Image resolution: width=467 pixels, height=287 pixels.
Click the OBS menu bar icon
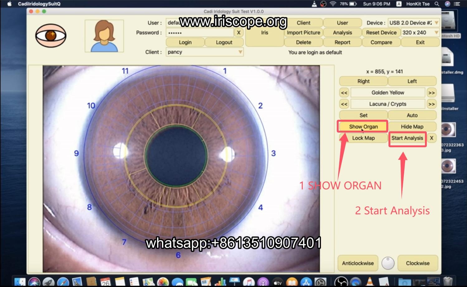click(323, 4)
